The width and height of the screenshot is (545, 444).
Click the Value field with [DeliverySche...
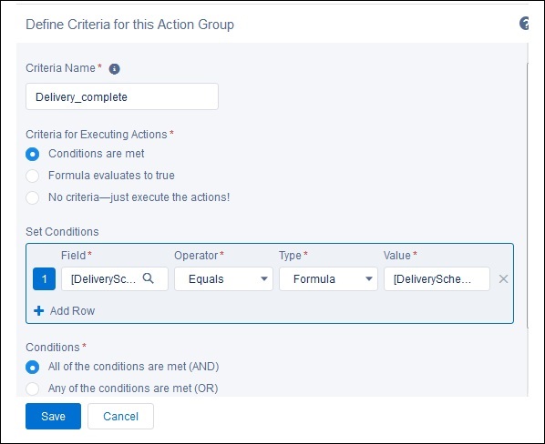pyautogui.click(x=437, y=279)
